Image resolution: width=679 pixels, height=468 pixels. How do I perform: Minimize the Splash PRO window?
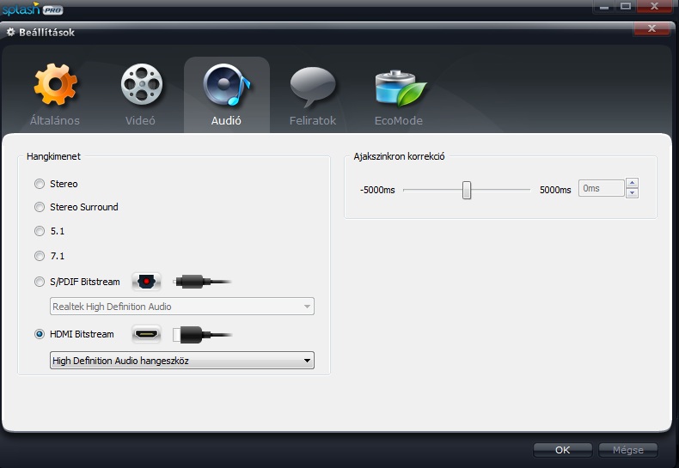[604, 6]
